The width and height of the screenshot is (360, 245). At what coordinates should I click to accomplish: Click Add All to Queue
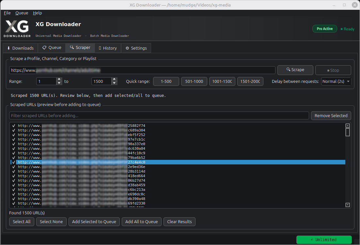tap(141, 222)
